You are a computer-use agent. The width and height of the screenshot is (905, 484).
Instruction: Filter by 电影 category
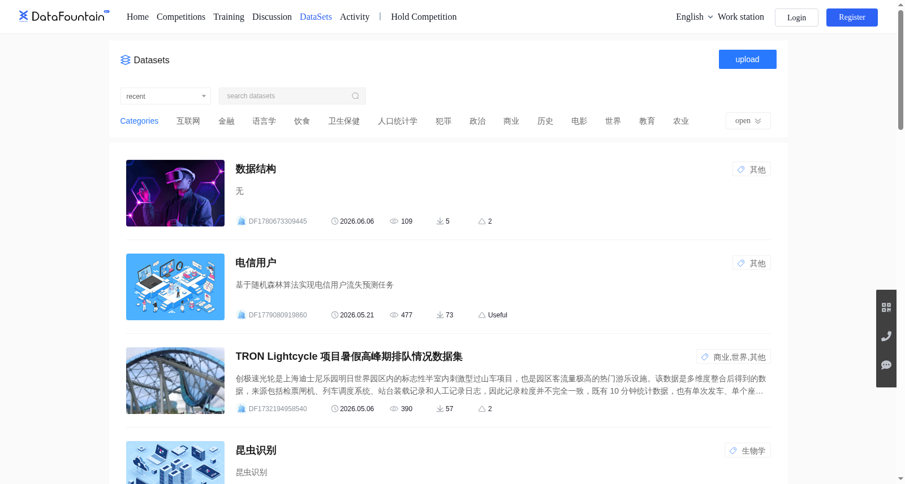tap(579, 121)
